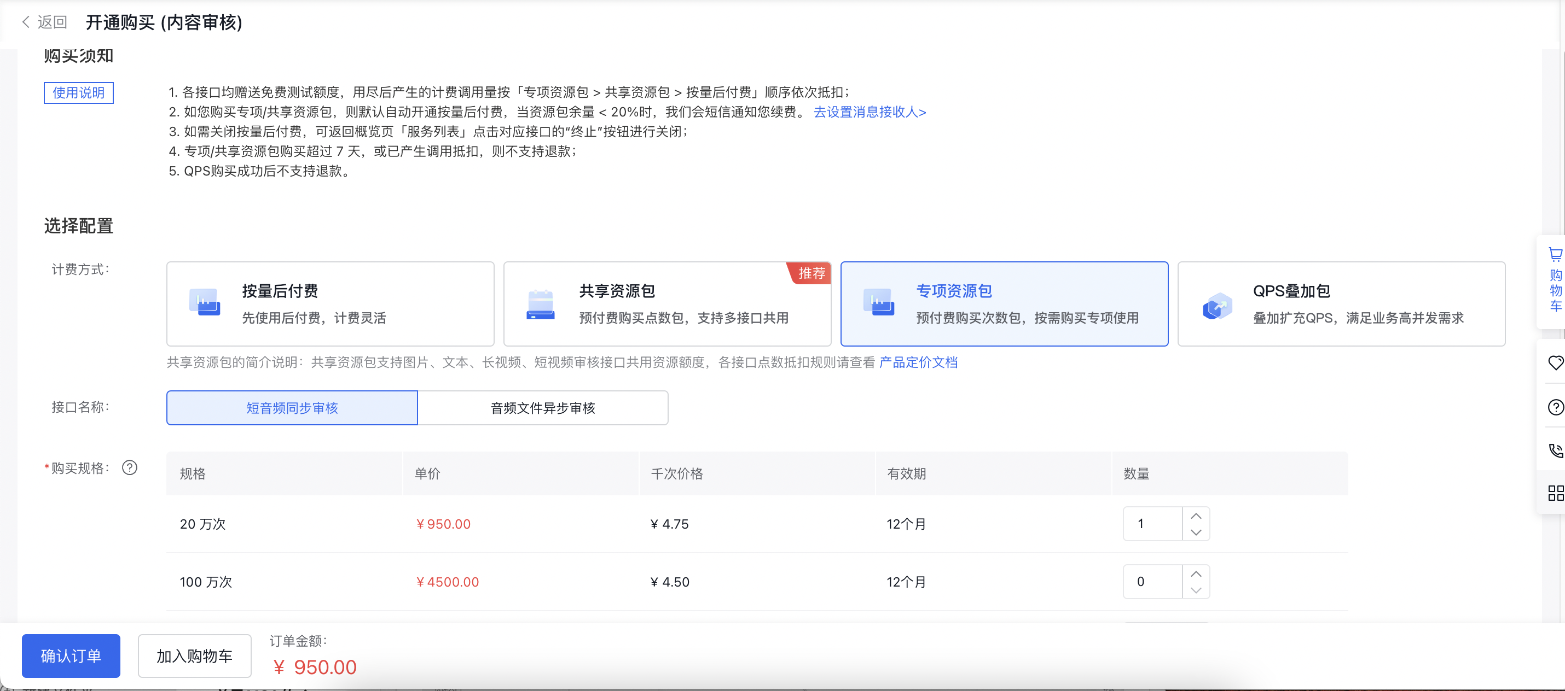Image resolution: width=1565 pixels, height=691 pixels.
Task: Click 确认订单 button
Action: tap(71, 656)
